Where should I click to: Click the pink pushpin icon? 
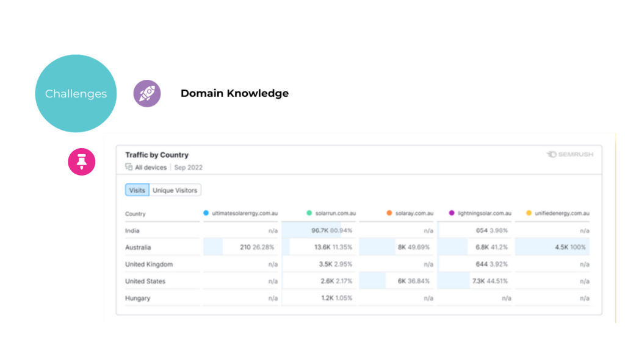(x=81, y=162)
